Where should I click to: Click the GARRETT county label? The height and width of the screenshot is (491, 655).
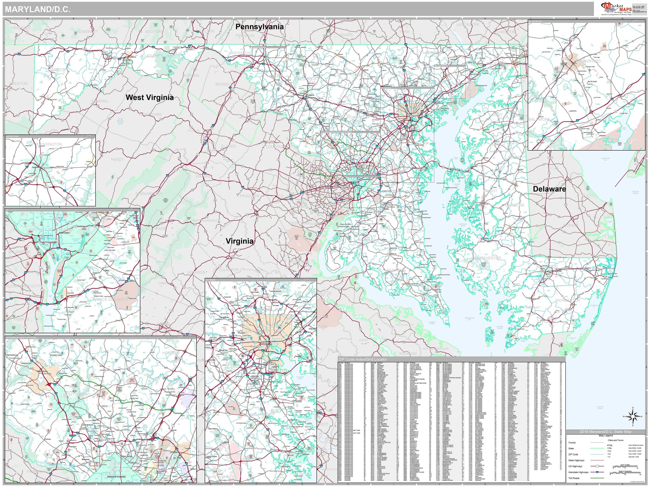[58, 70]
